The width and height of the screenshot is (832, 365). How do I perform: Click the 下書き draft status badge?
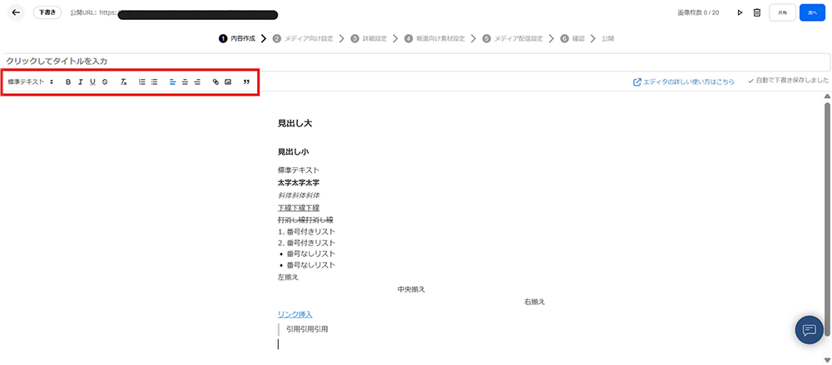pyautogui.click(x=47, y=12)
